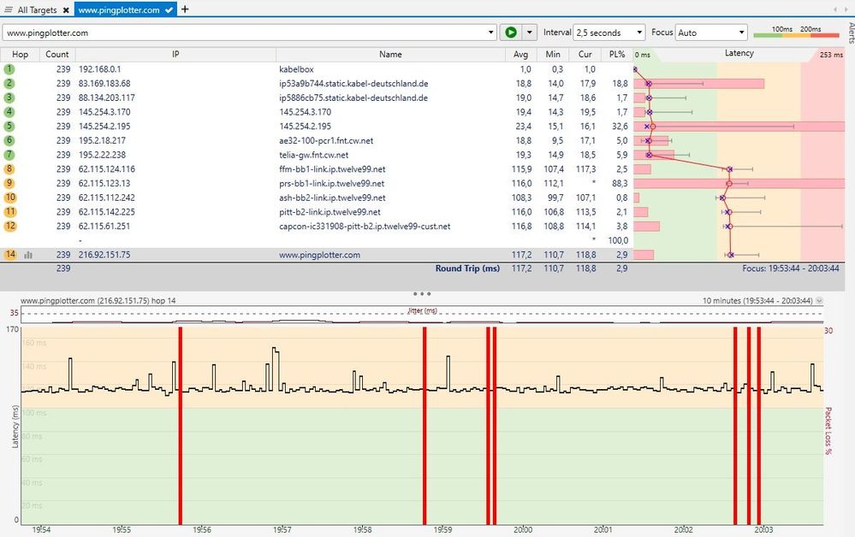Select hop 2 green circle icon
855x537 pixels.
9,83
